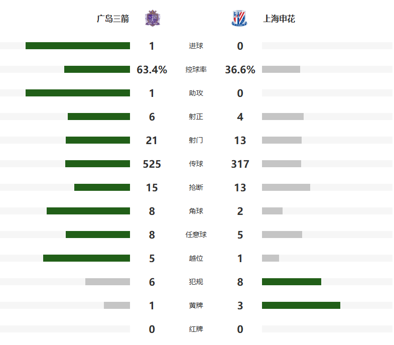
Task: Click the 射门 stat label
Action: point(196,141)
